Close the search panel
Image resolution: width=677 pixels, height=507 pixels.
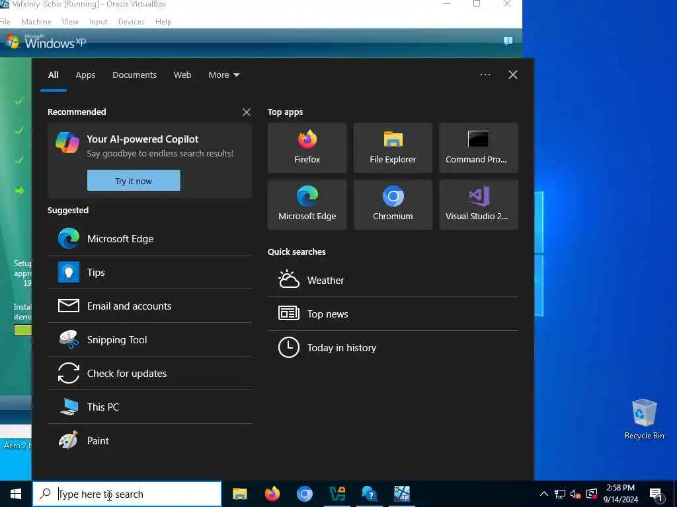[x=513, y=75]
